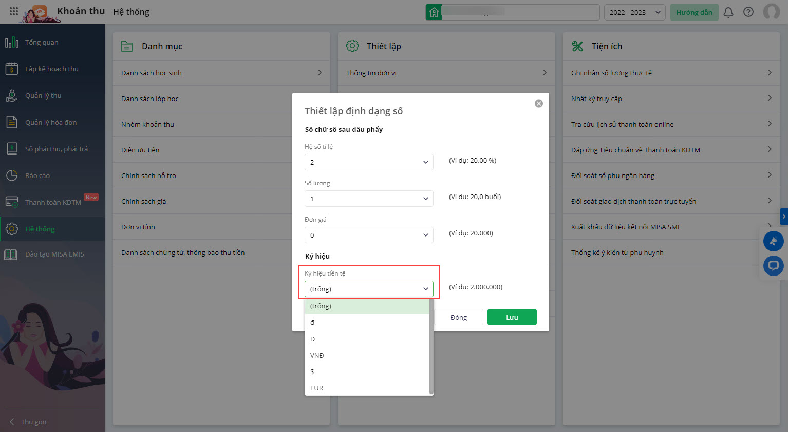Open the help question mark icon

pos(748,12)
